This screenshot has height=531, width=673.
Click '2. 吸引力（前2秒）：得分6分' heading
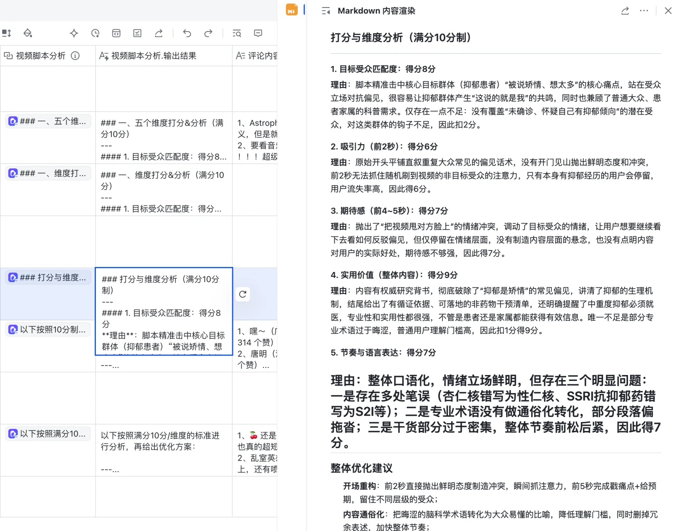[x=384, y=147]
